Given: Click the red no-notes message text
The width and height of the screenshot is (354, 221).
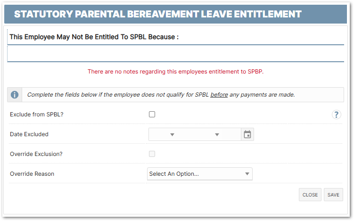Looking at the screenshot, I should point(175,72).
